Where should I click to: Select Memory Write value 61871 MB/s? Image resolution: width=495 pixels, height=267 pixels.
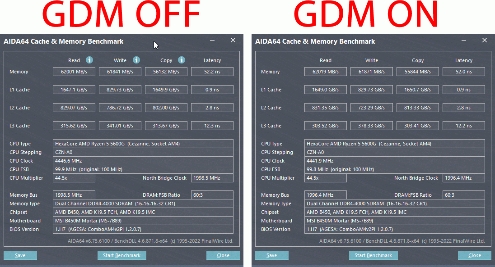[372, 72]
